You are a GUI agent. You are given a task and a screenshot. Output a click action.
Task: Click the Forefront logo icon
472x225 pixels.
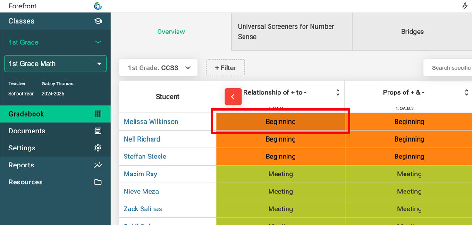98,6
